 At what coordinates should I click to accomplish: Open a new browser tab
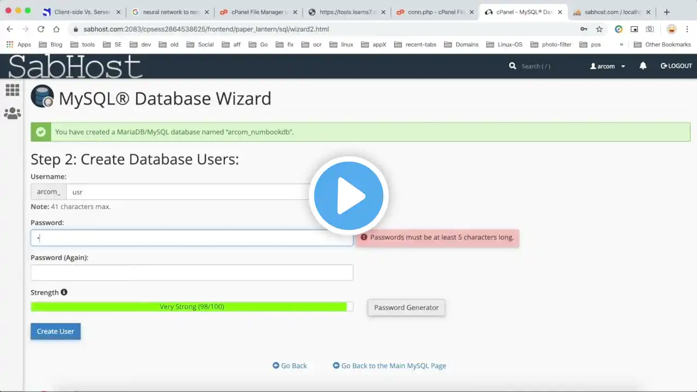pyautogui.click(x=667, y=12)
